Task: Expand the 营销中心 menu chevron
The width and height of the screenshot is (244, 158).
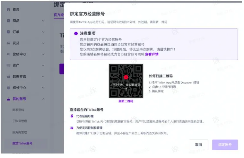Action: tap(43, 54)
